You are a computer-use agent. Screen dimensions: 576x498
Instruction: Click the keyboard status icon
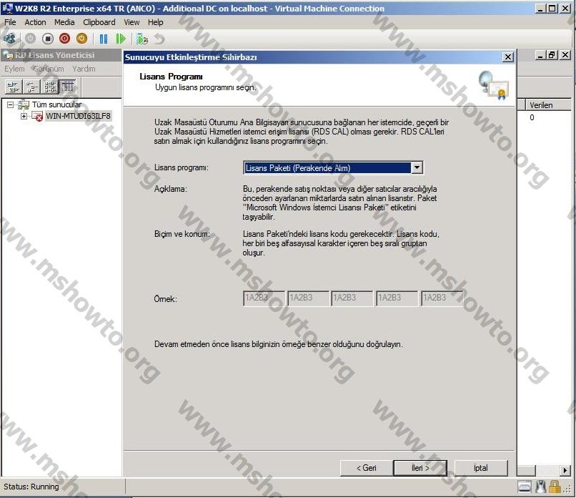tap(525, 487)
